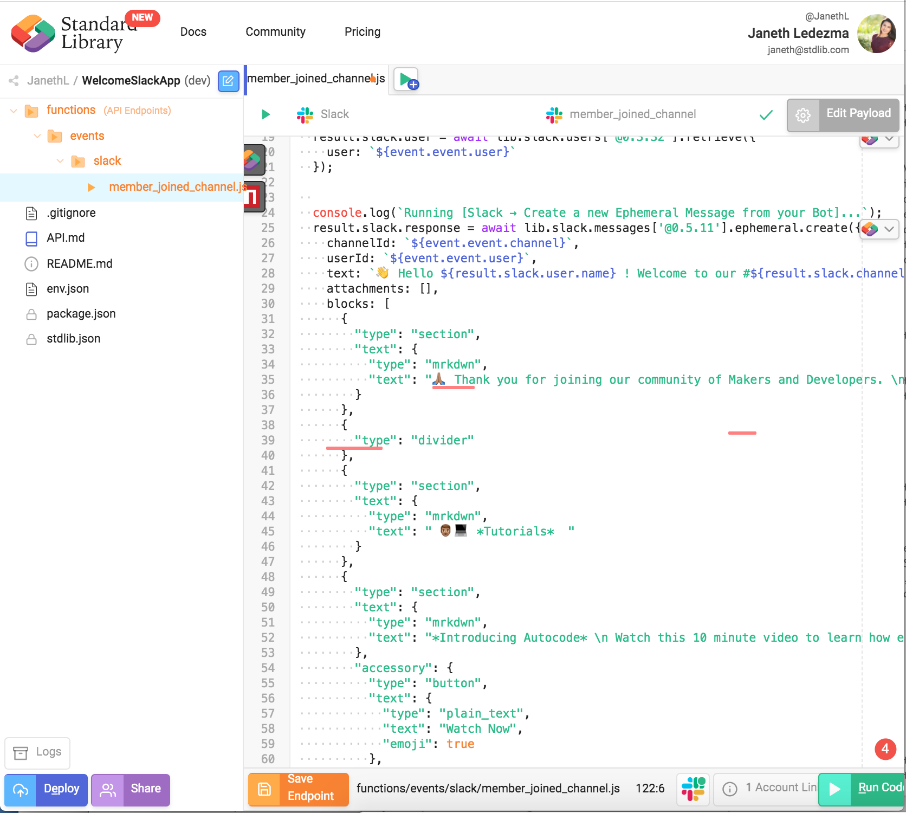Click the play icon on Run Code
The image size is (906, 813).
click(x=834, y=789)
